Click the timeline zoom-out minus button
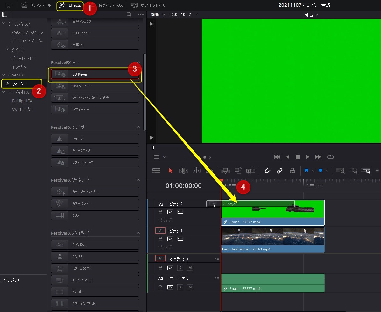This screenshot has height=312, width=381. click(377, 171)
